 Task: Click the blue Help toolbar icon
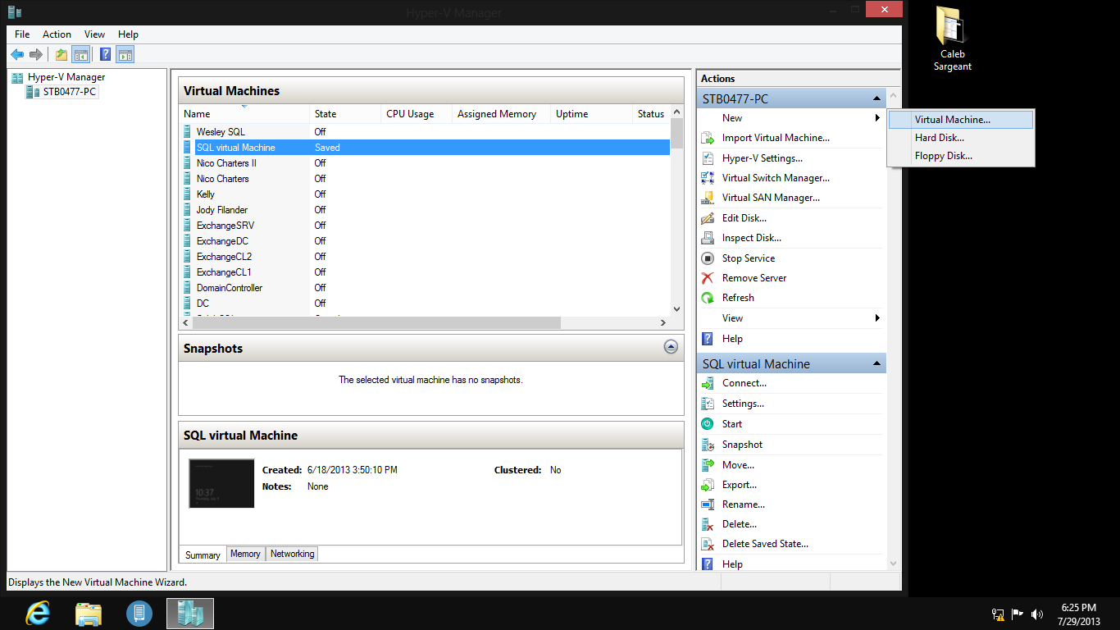point(105,55)
